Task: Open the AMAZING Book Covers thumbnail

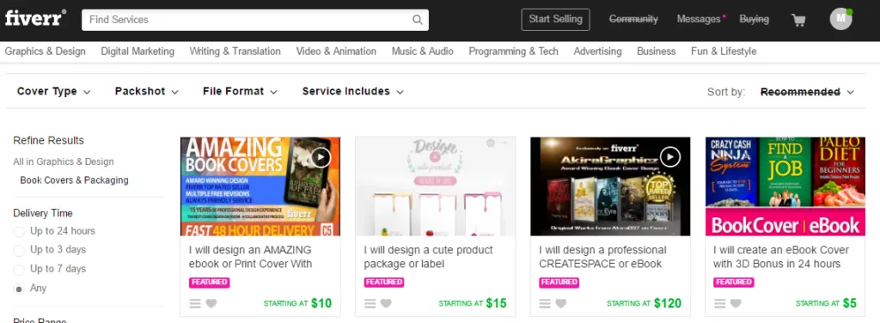Action: coord(260,186)
